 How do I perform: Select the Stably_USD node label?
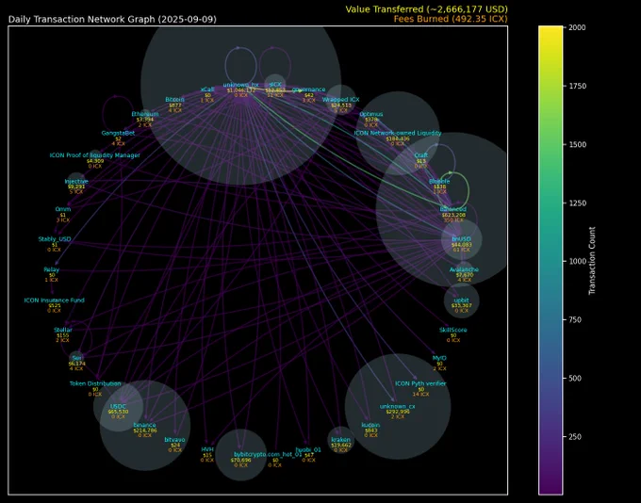55,239
